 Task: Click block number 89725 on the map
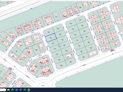(x=60, y=46)
